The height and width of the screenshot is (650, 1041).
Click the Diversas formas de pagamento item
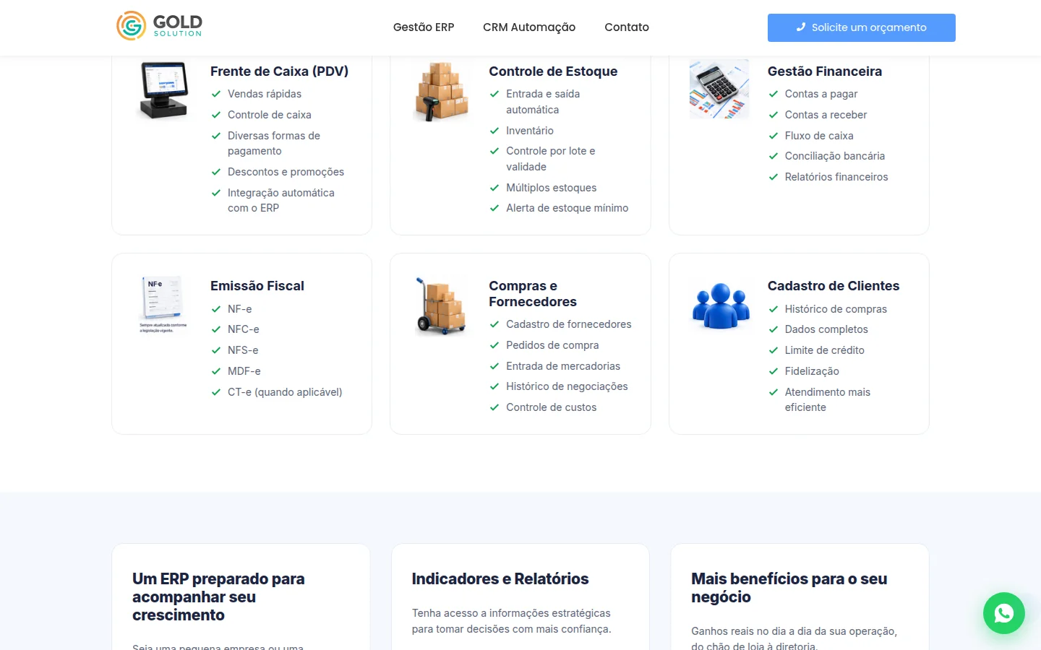pyautogui.click(x=274, y=143)
